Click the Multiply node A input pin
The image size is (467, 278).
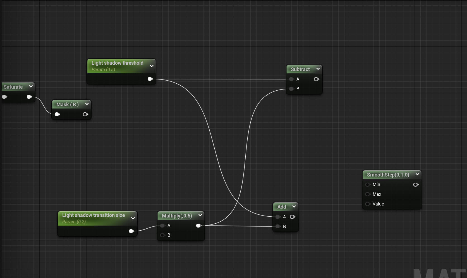click(163, 226)
